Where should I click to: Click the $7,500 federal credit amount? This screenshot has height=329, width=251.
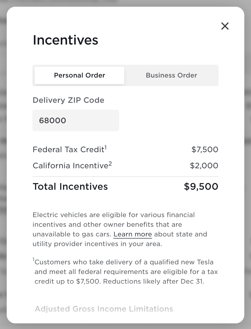tap(205, 150)
